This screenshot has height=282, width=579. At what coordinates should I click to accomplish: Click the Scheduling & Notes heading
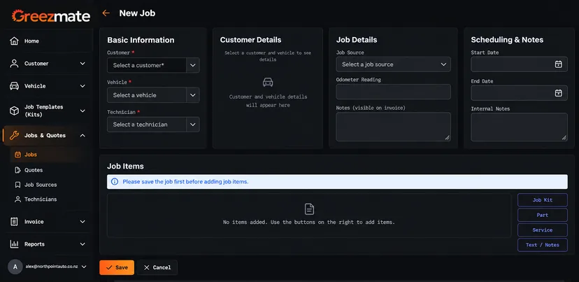507,40
